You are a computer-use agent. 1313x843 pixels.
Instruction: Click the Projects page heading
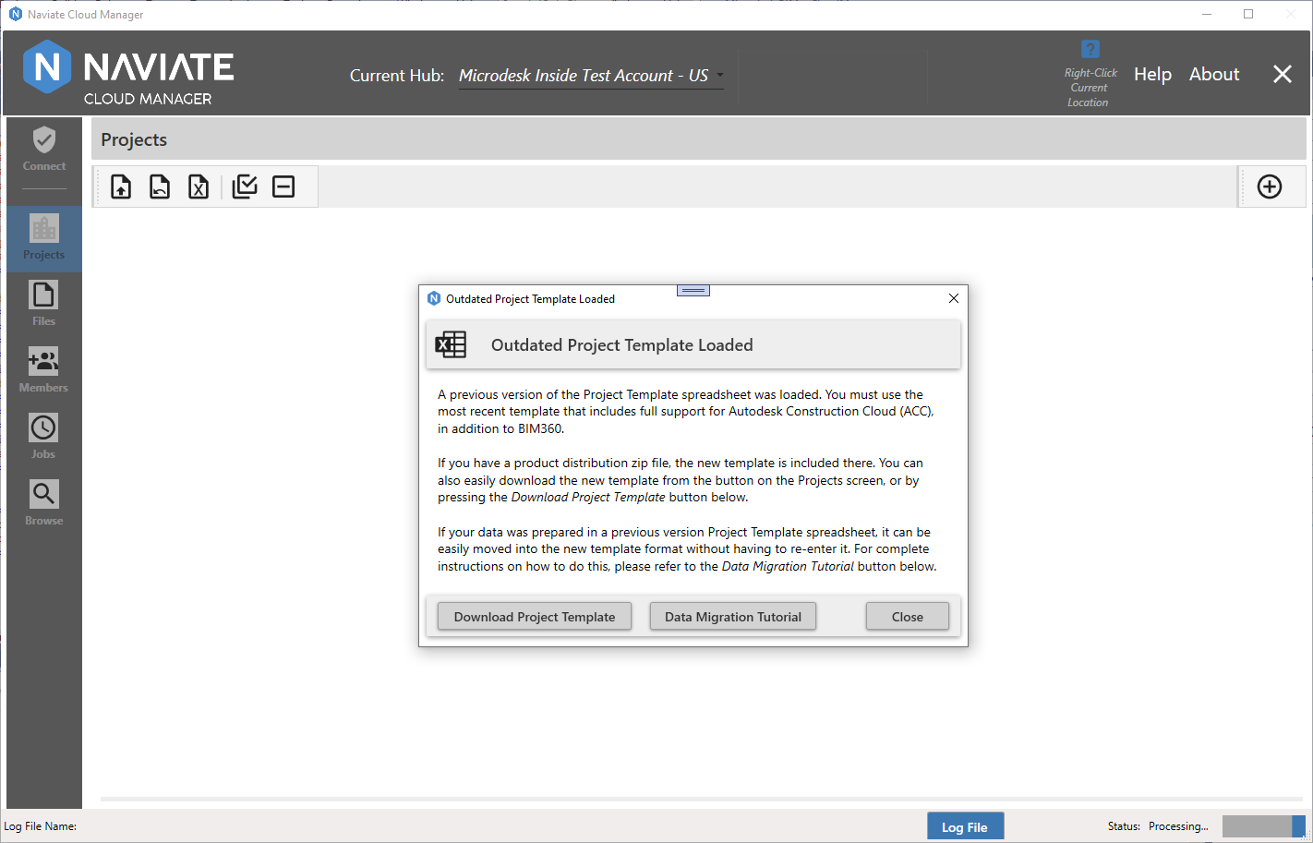tap(134, 139)
